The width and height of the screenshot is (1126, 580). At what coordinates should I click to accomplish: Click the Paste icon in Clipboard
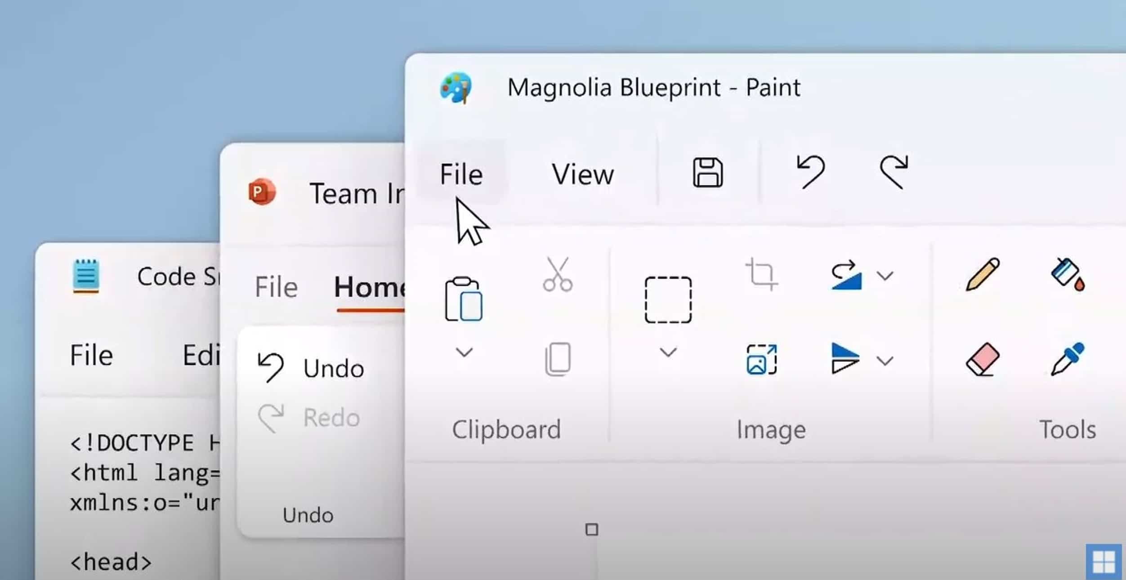click(462, 296)
